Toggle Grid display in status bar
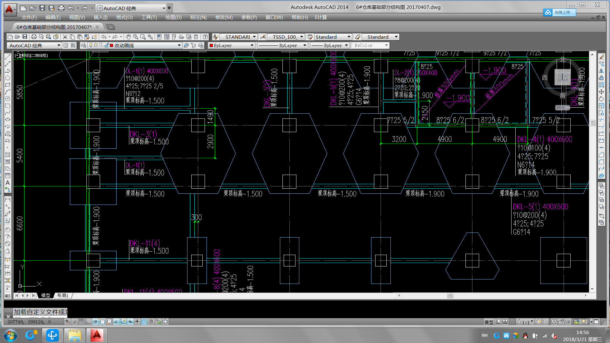 click(x=81, y=322)
